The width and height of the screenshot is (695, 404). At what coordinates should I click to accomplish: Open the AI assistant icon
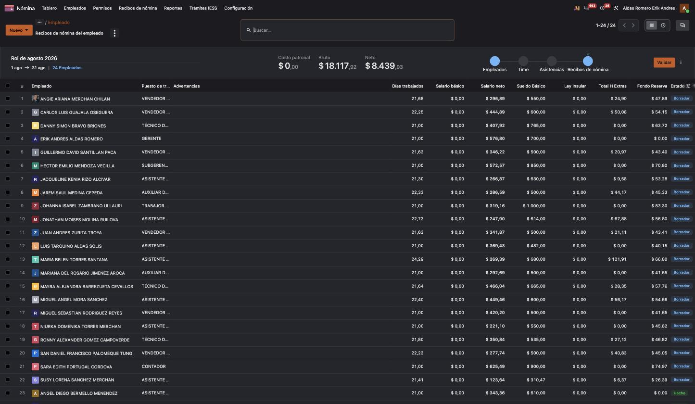pyautogui.click(x=577, y=8)
